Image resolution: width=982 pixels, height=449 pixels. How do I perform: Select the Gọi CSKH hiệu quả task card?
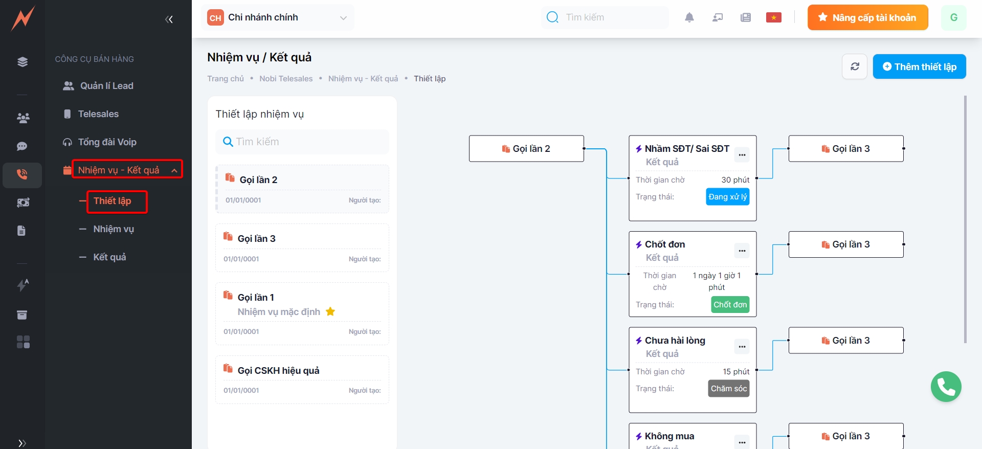[302, 379]
